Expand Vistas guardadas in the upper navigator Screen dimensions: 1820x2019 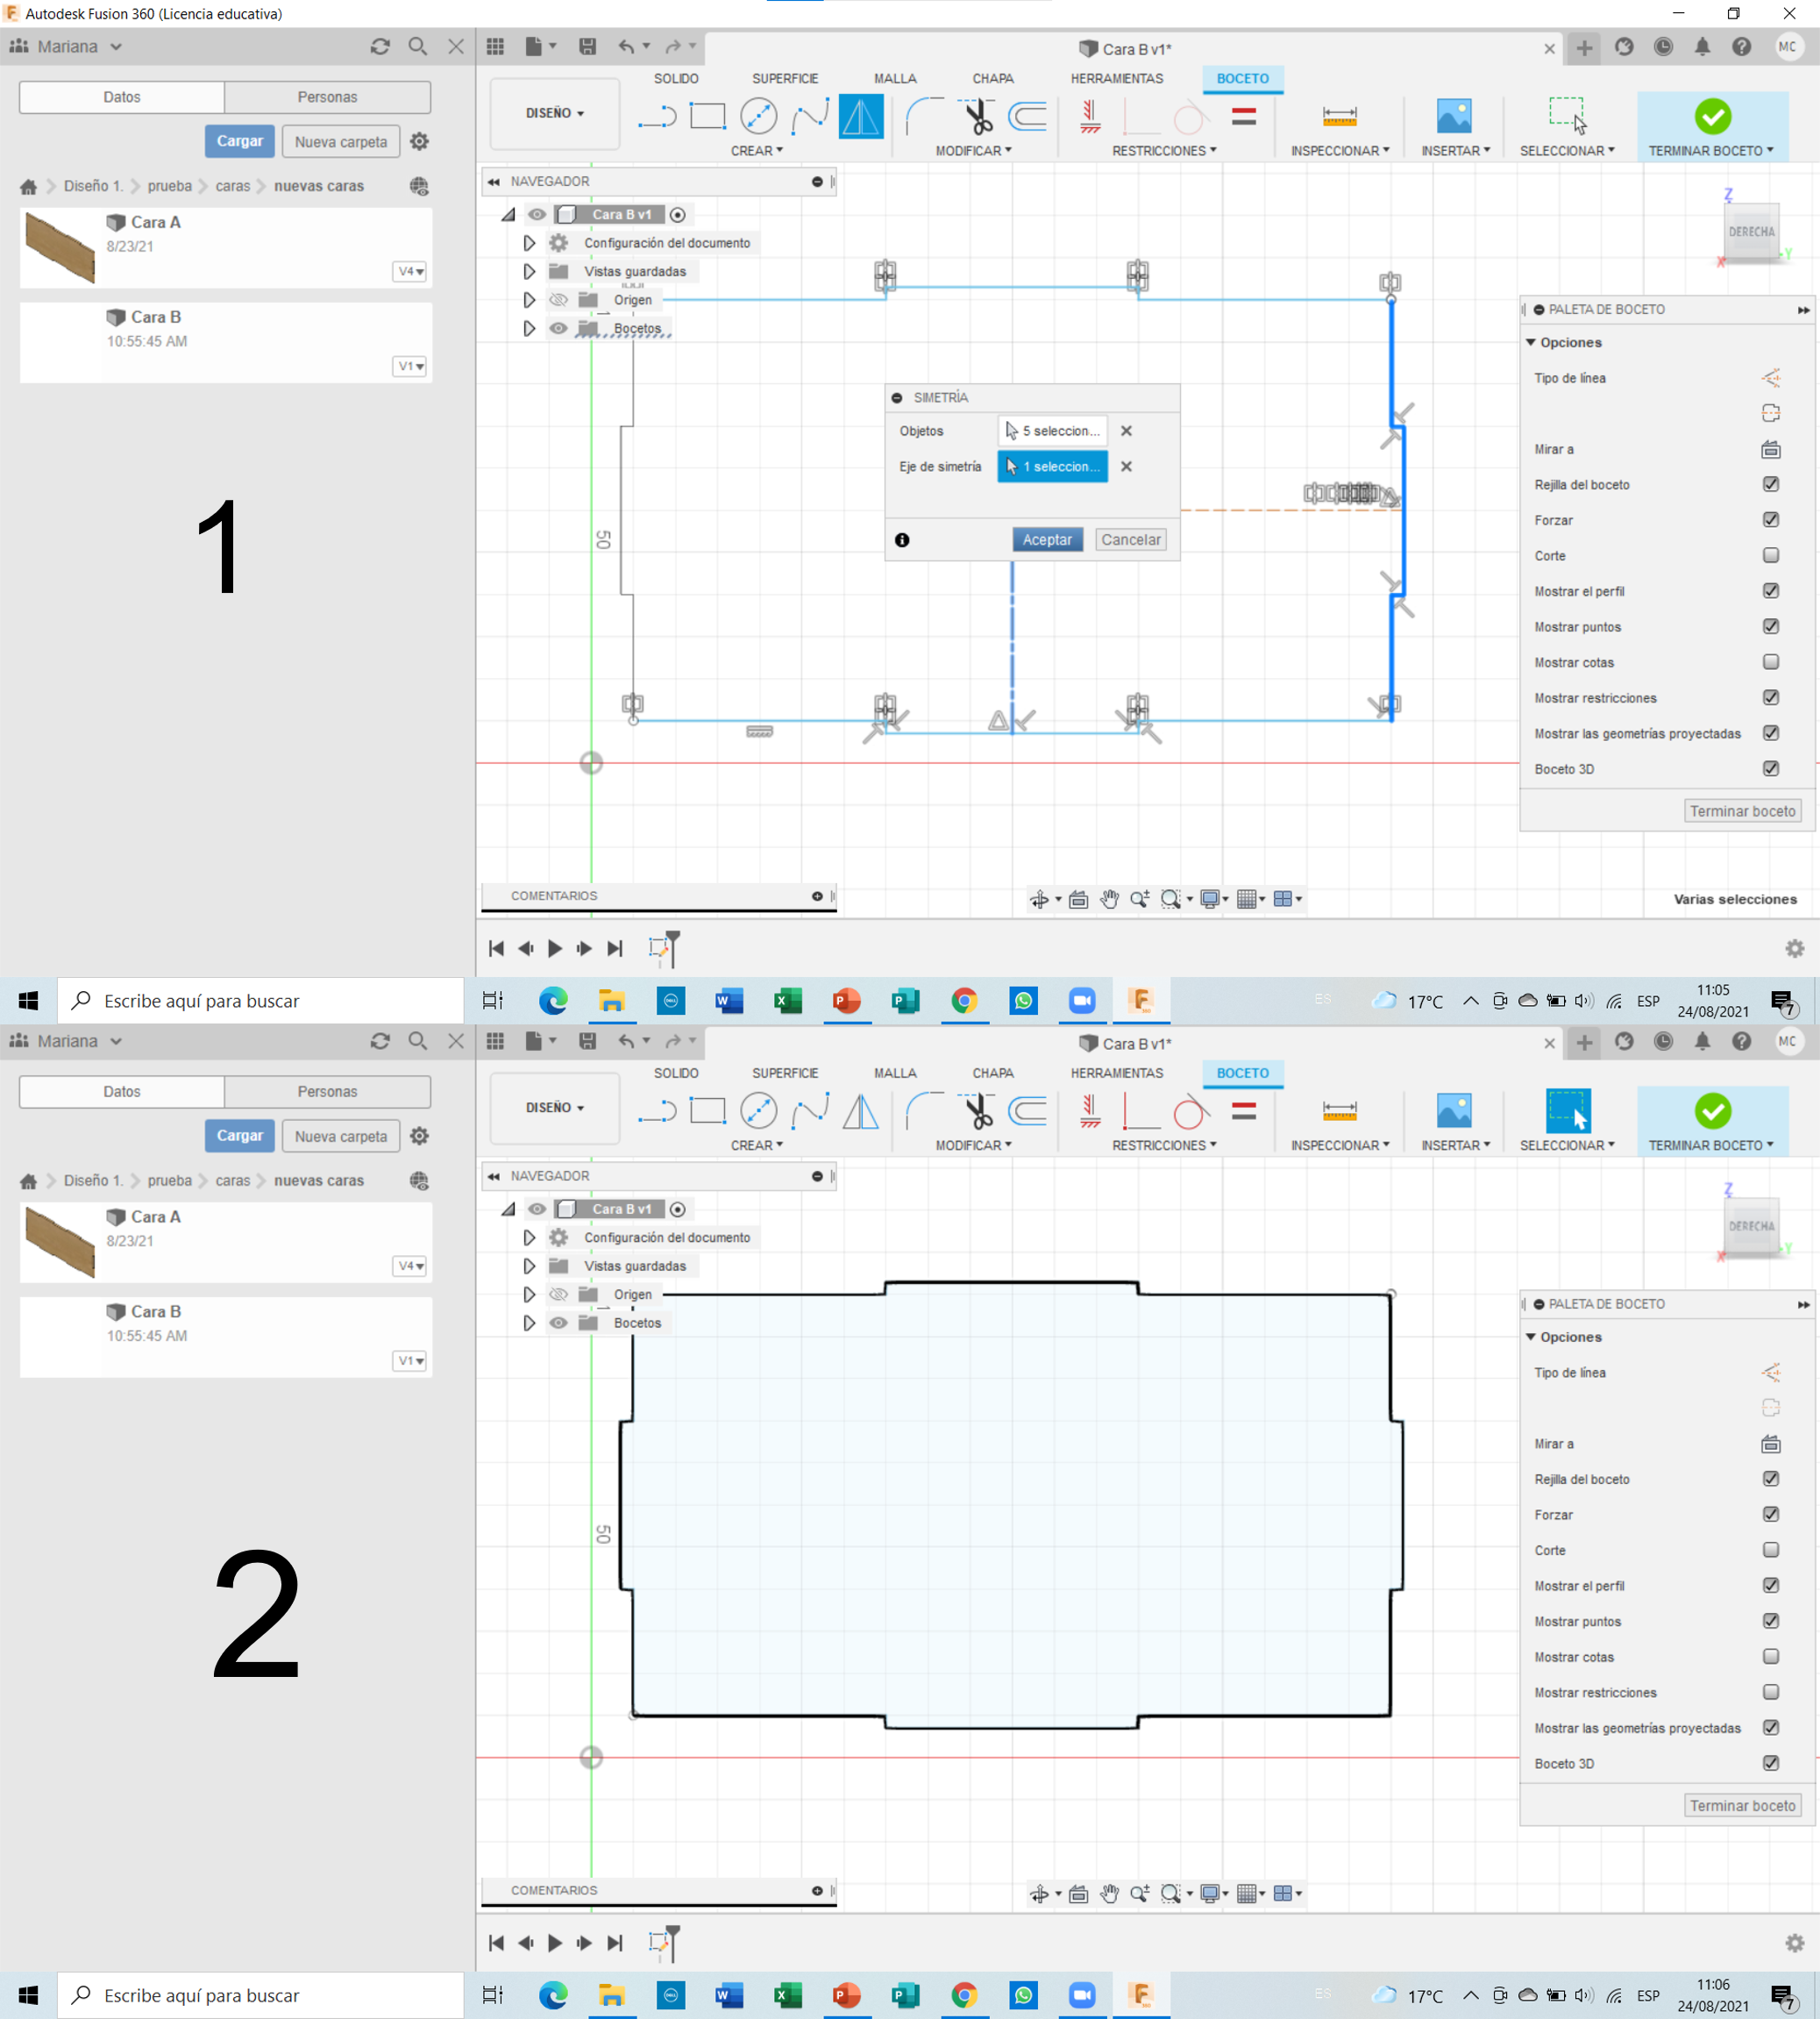click(529, 271)
